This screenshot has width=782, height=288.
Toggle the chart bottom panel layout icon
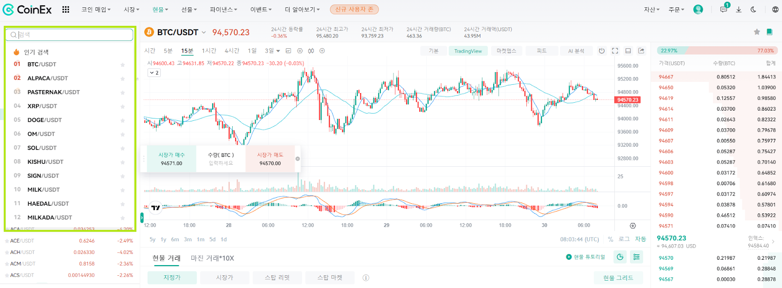tap(628, 51)
